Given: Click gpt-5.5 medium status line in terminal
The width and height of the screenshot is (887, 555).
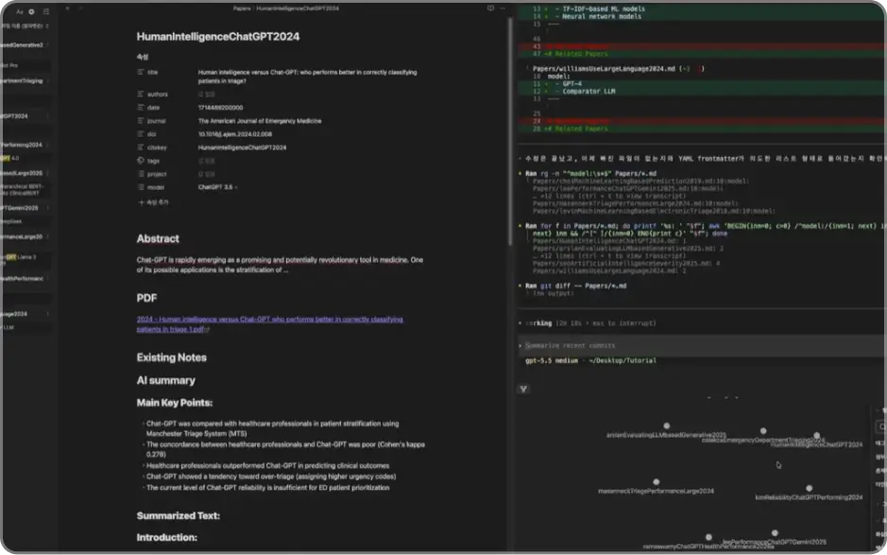Looking at the screenshot, I should 590,361.
